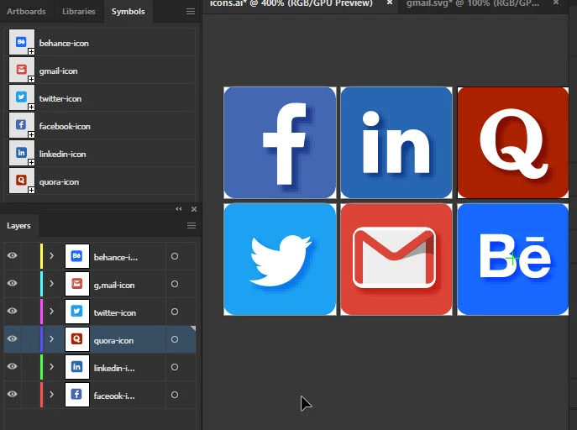Select the 'facebook-icon' symbol name
This screenshot has height=430, width=577.
(x=65, y=127)
